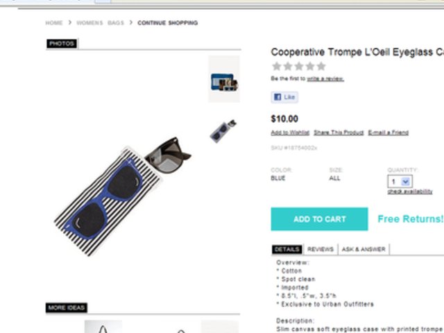444x333 pixels.
Task: Click the main eyeglass case product image
Action: (x=123, y=196)
